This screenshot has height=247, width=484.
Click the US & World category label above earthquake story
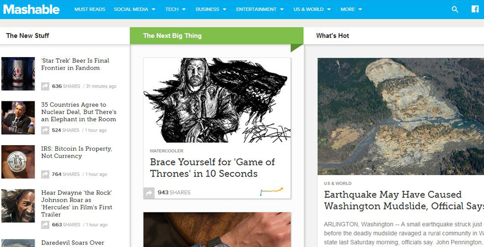(x=338, y=183)
